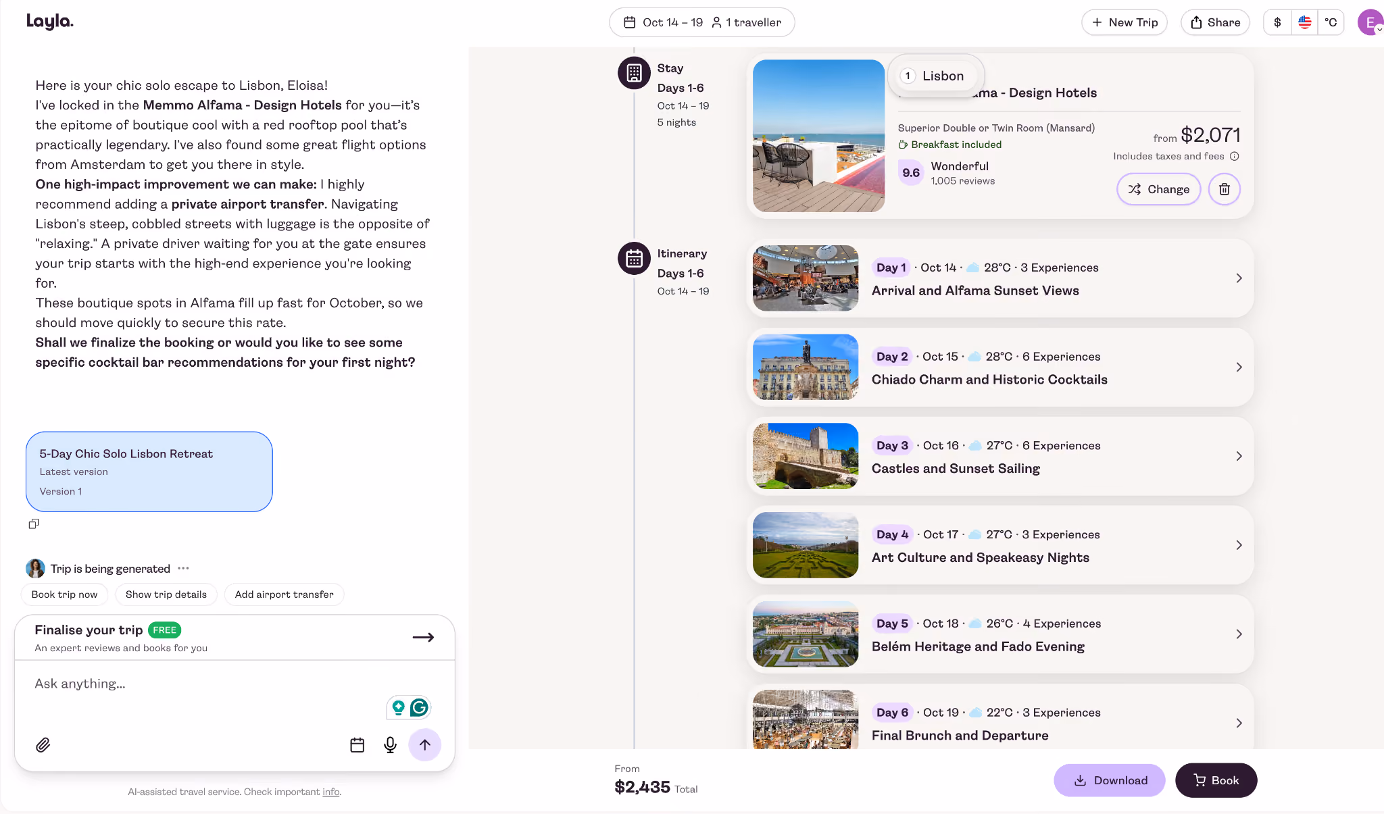Send the message with the up arrow
Screen dimensions: 1384x814
(x=425, y=745)
